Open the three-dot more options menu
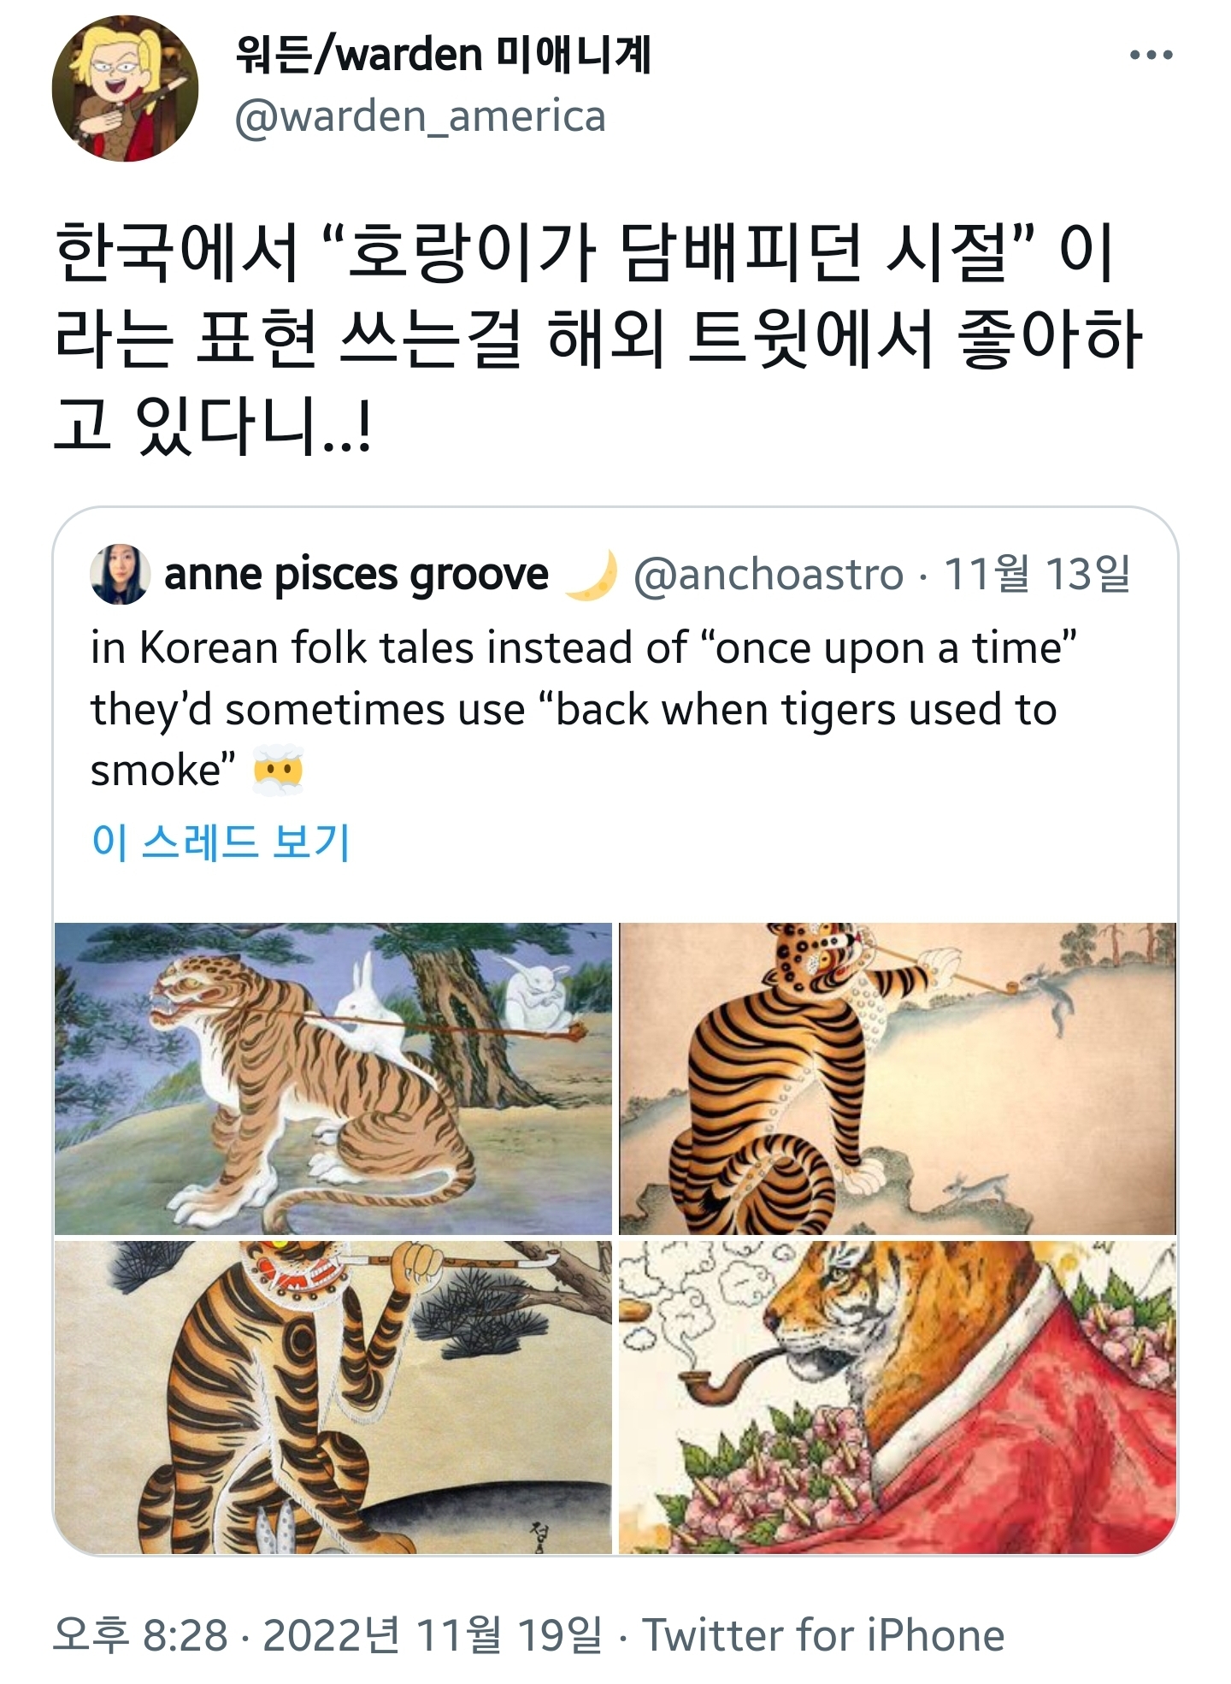This screenshot has height=1684, width=1231. click(1151, 56)
